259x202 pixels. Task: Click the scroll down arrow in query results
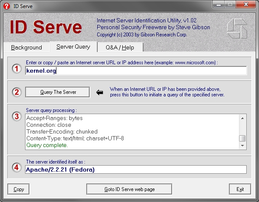(242, 146)
